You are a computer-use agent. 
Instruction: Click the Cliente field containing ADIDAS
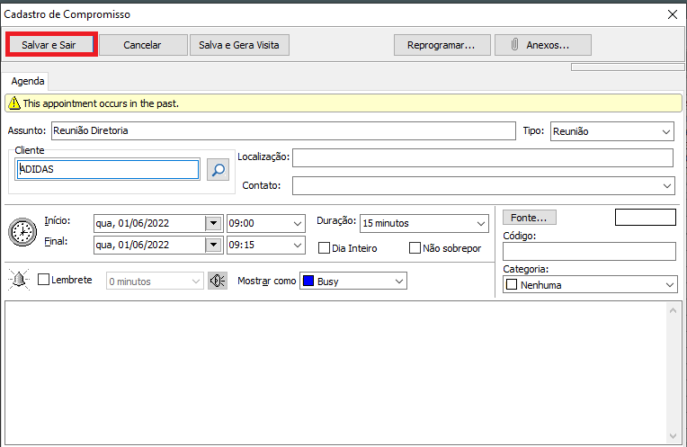pos(108,169)
